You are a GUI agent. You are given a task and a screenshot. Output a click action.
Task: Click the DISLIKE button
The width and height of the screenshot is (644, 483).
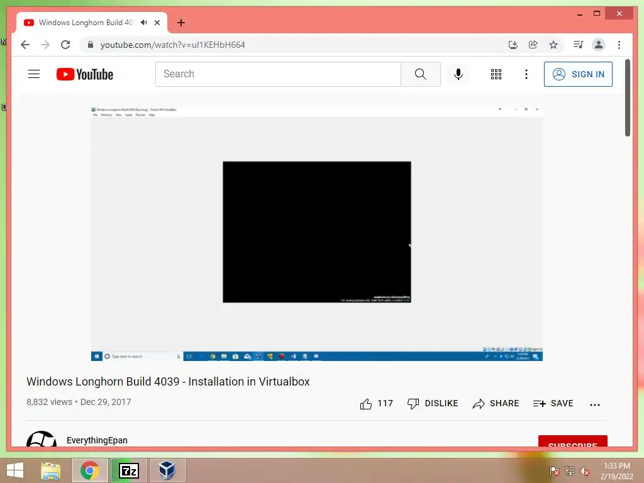(433, 404)
